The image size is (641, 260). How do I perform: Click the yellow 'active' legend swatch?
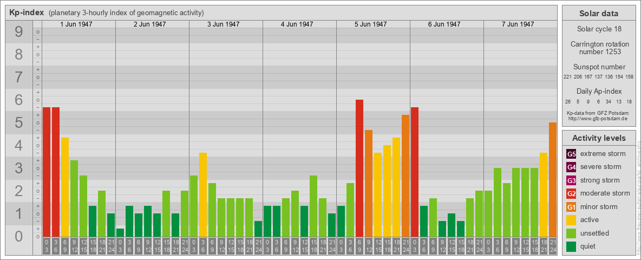coord(571,220)
